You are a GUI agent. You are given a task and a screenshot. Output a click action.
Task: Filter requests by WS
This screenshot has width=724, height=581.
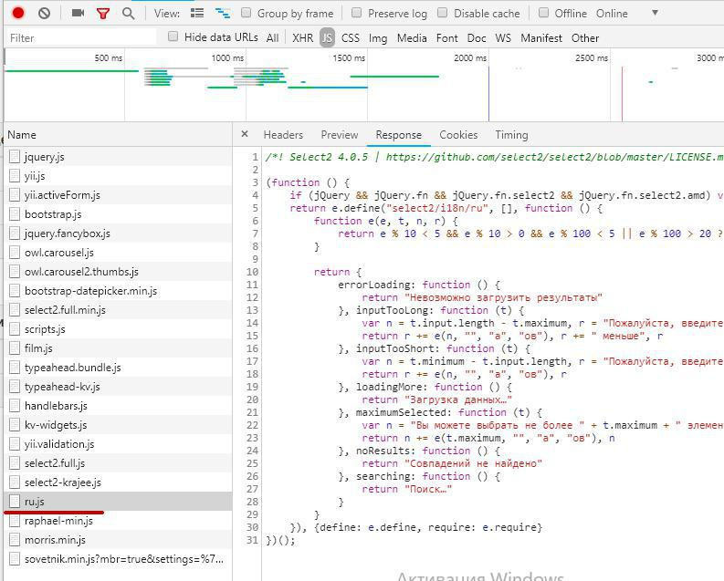click(503, 37)
